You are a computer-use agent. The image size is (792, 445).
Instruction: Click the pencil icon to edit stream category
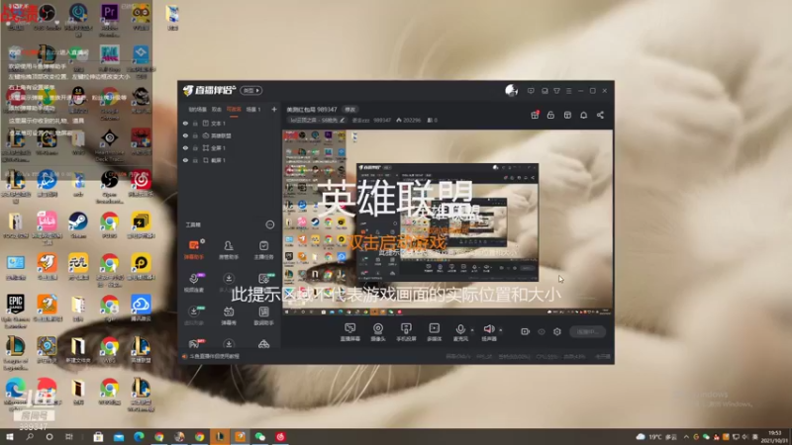click(342, 120)
